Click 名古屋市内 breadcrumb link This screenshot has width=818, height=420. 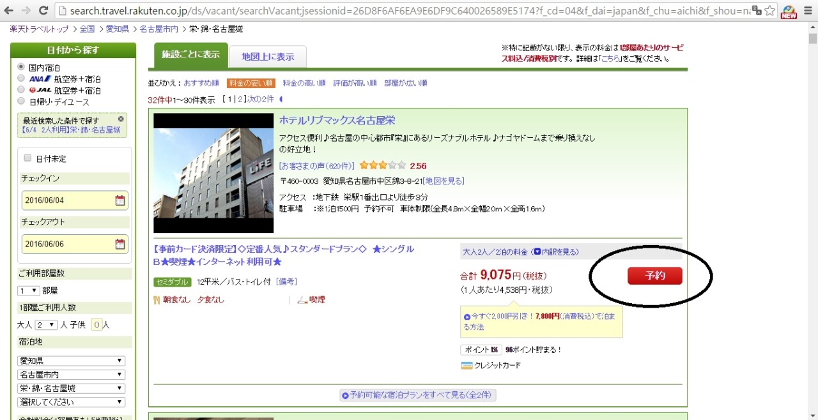click(159, 29)
